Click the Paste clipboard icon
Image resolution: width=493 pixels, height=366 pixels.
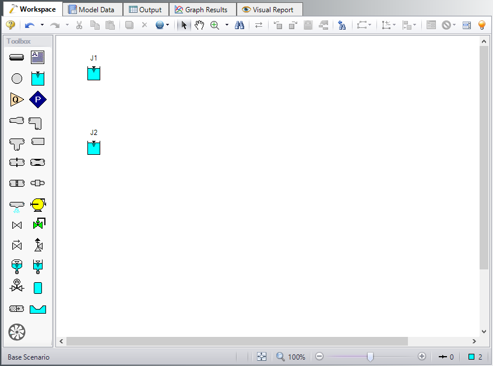(x=110, y=25)
